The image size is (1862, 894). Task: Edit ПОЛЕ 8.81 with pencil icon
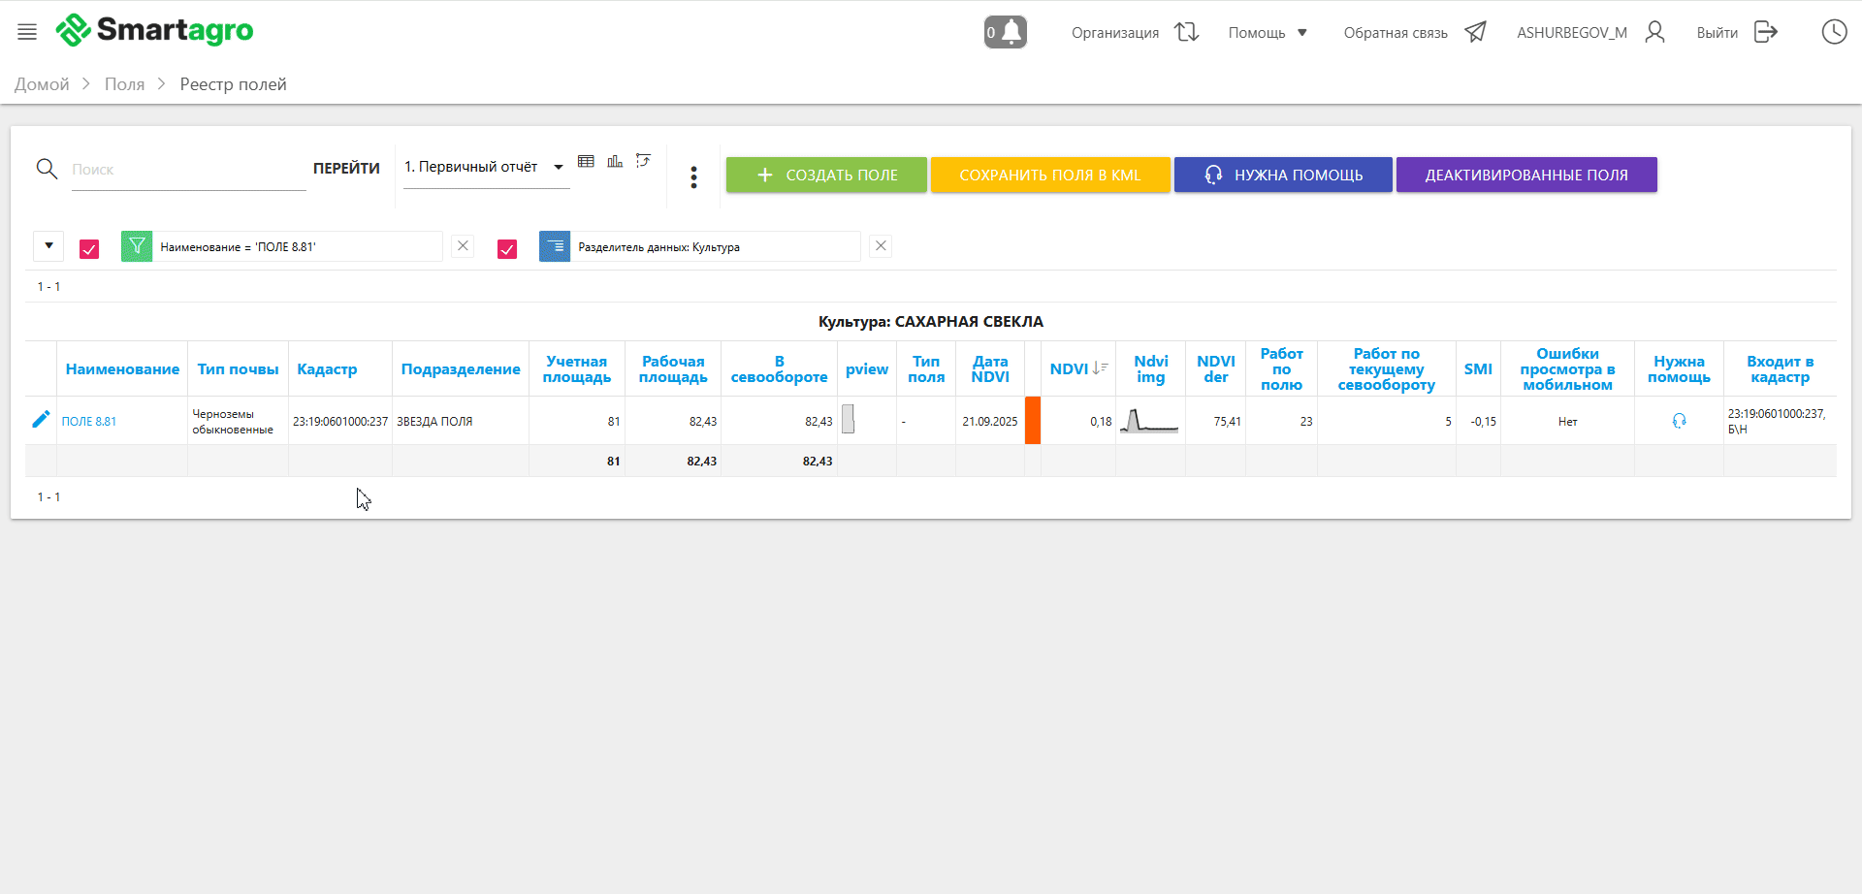click(x=41, y=420)
